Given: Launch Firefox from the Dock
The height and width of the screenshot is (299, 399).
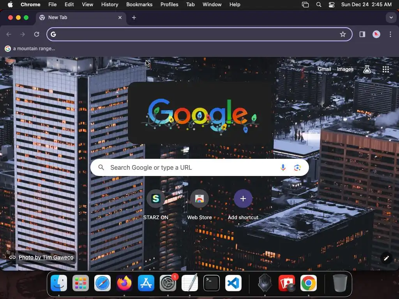Looking at the screenshot, I should coord(124,283).
